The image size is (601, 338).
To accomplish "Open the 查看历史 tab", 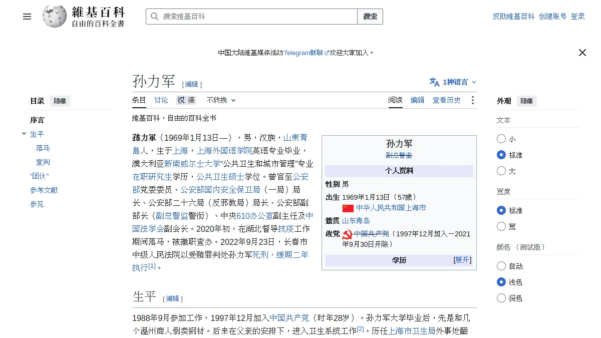I will [447, 100].
